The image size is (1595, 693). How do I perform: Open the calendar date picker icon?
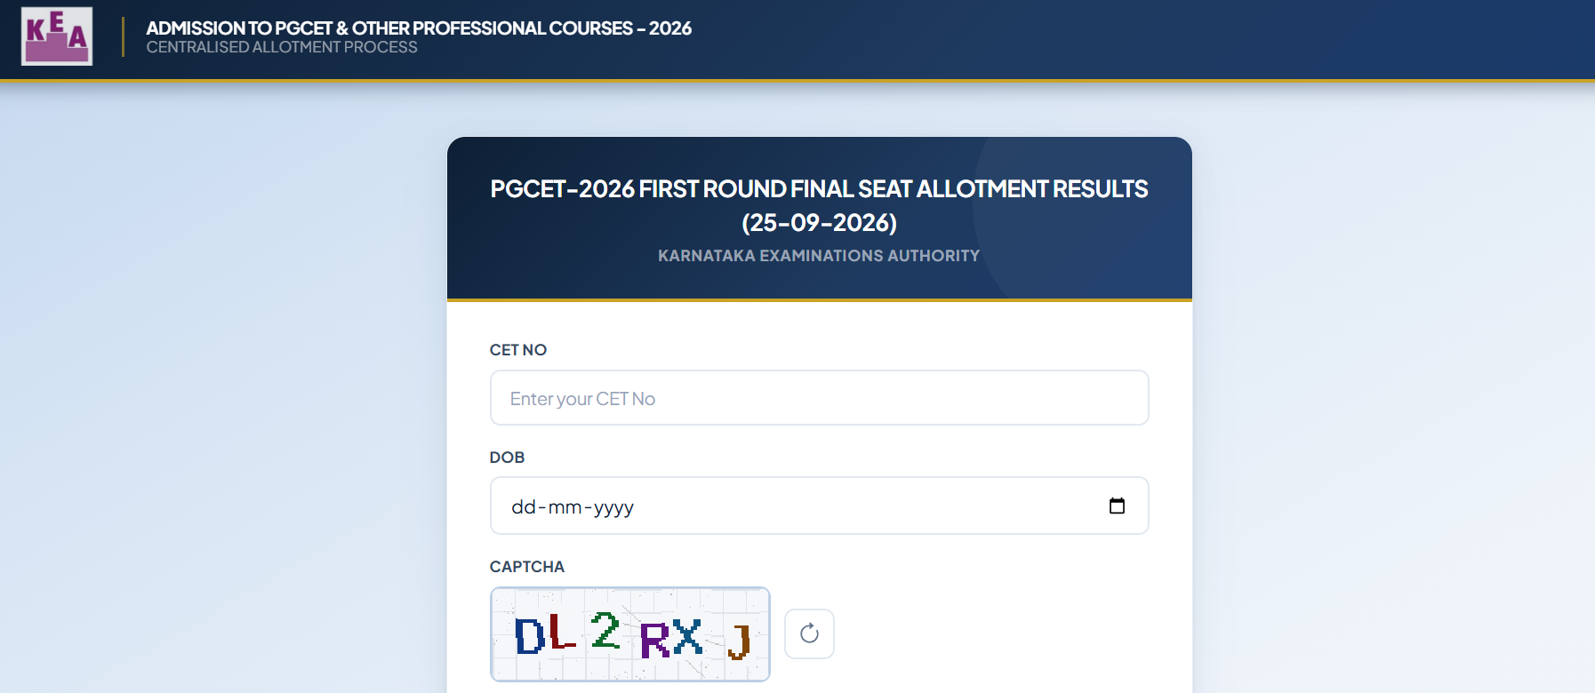1117,506
